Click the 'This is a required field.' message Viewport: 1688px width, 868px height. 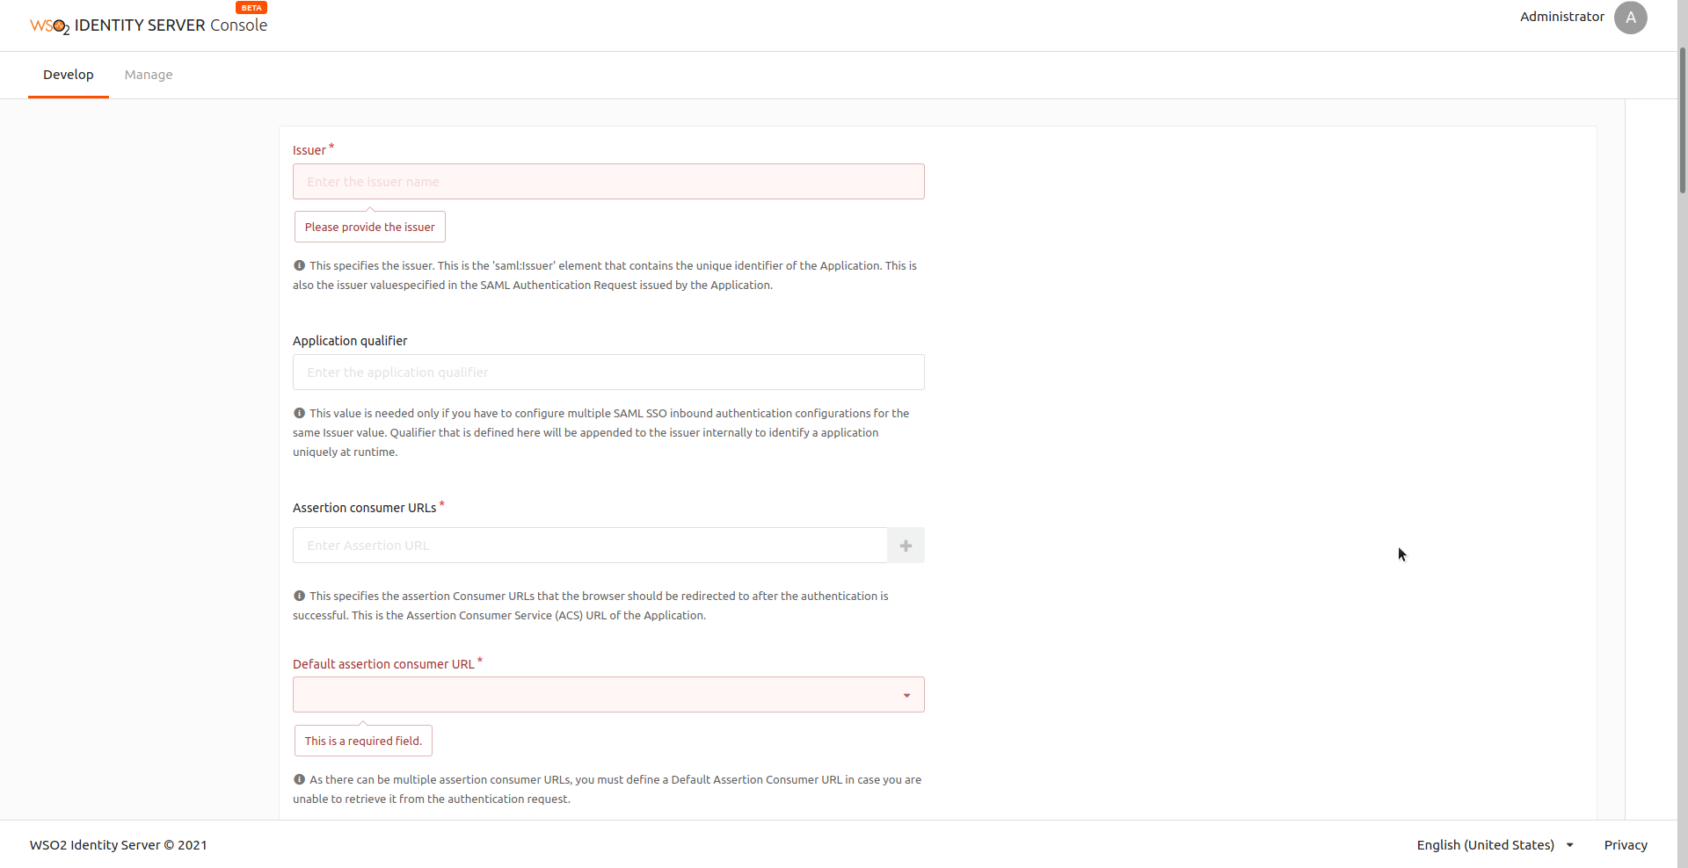point(363,741)
